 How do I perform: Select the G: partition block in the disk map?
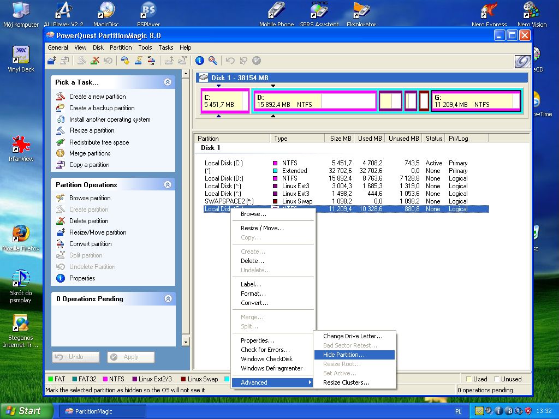476,101
